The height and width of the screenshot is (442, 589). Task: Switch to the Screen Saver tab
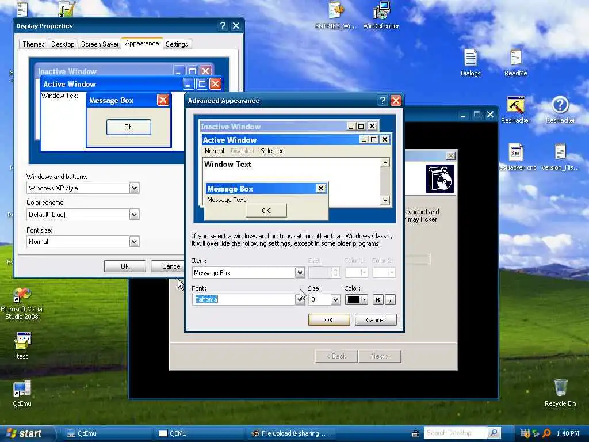(100, 44)
